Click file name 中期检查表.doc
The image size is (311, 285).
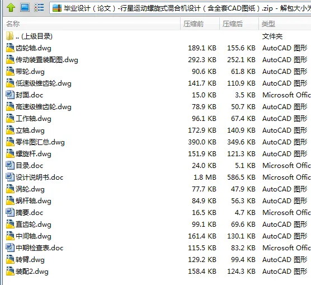click(40, 248)
